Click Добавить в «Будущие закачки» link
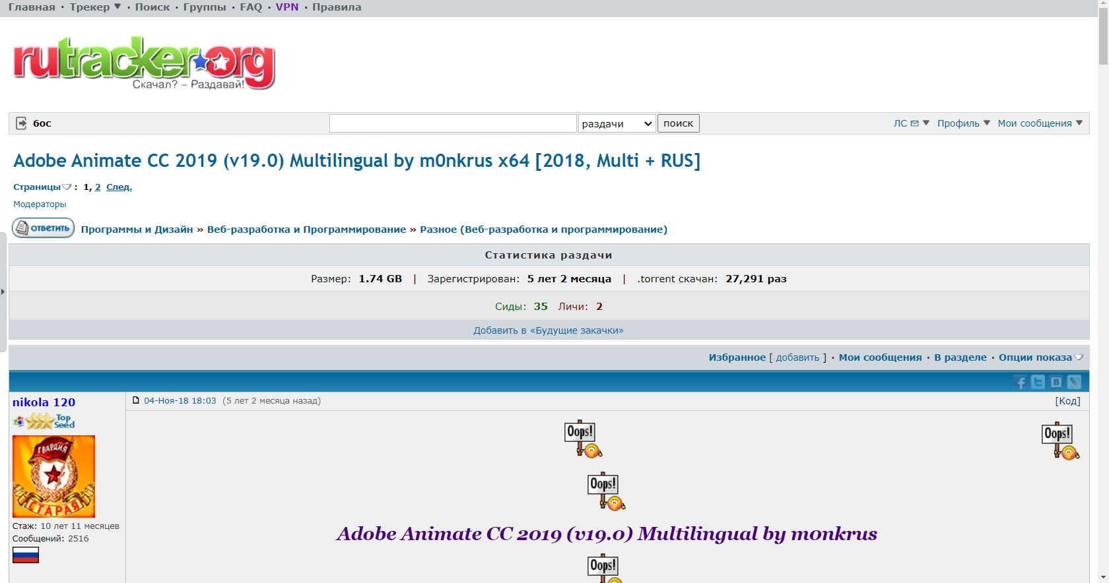Image resolution: width=1109 pixels, height=583 pixels. [x=549, y=330]
